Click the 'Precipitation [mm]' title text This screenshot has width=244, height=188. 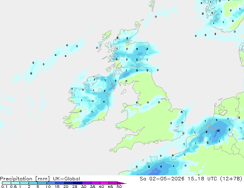25,179
